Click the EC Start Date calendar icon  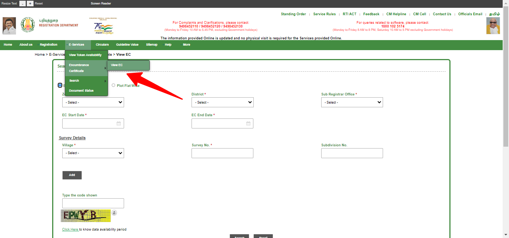pyautogui.click(x=118, y=123)
